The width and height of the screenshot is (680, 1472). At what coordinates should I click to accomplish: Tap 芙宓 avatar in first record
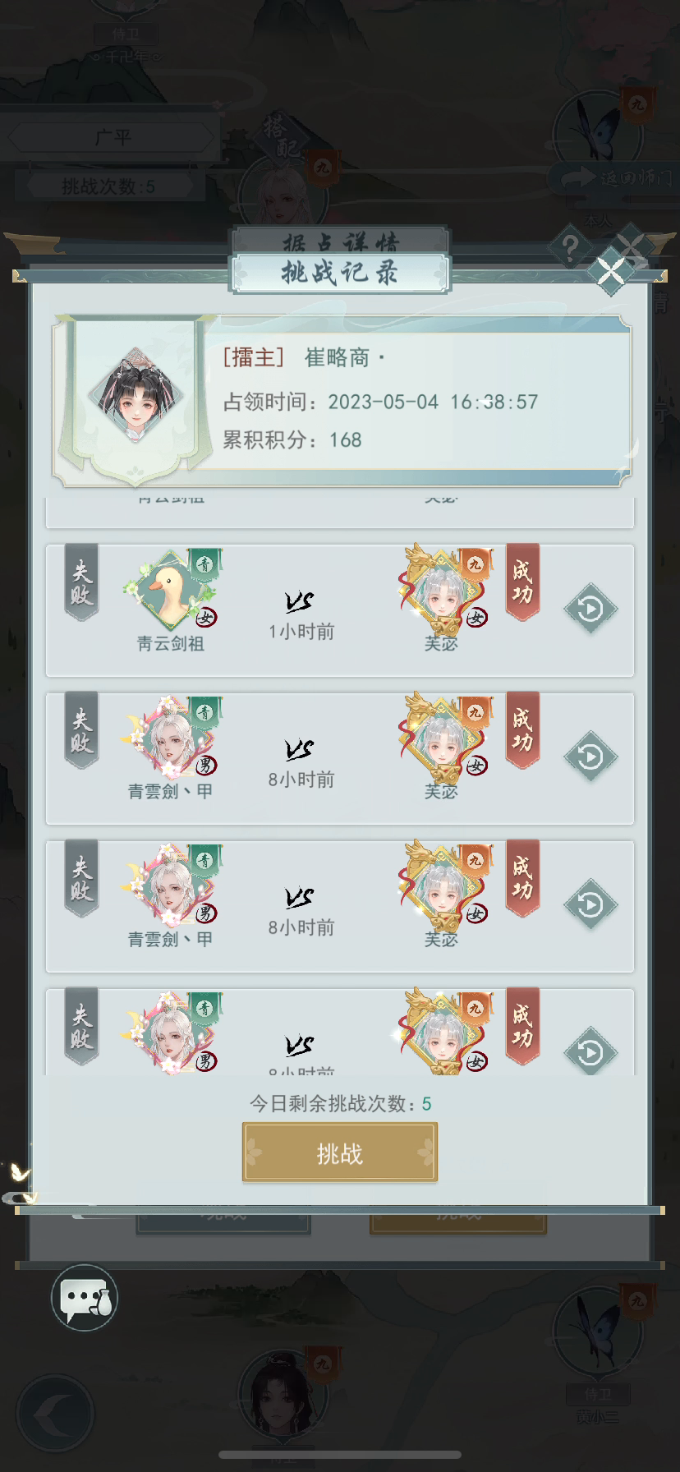(x=443, y=590)
